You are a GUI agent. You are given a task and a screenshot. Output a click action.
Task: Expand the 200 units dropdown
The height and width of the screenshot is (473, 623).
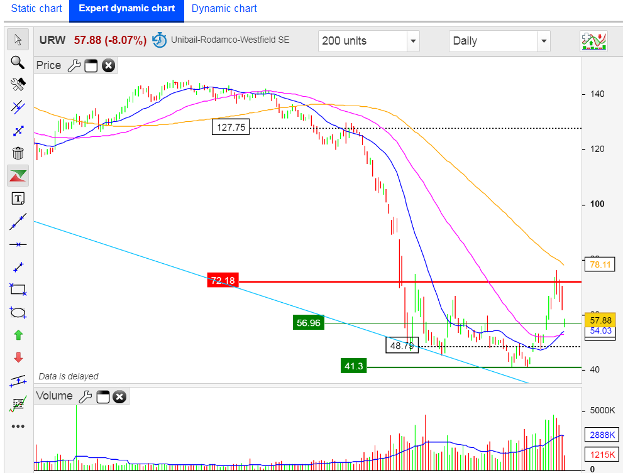point(412,41)
